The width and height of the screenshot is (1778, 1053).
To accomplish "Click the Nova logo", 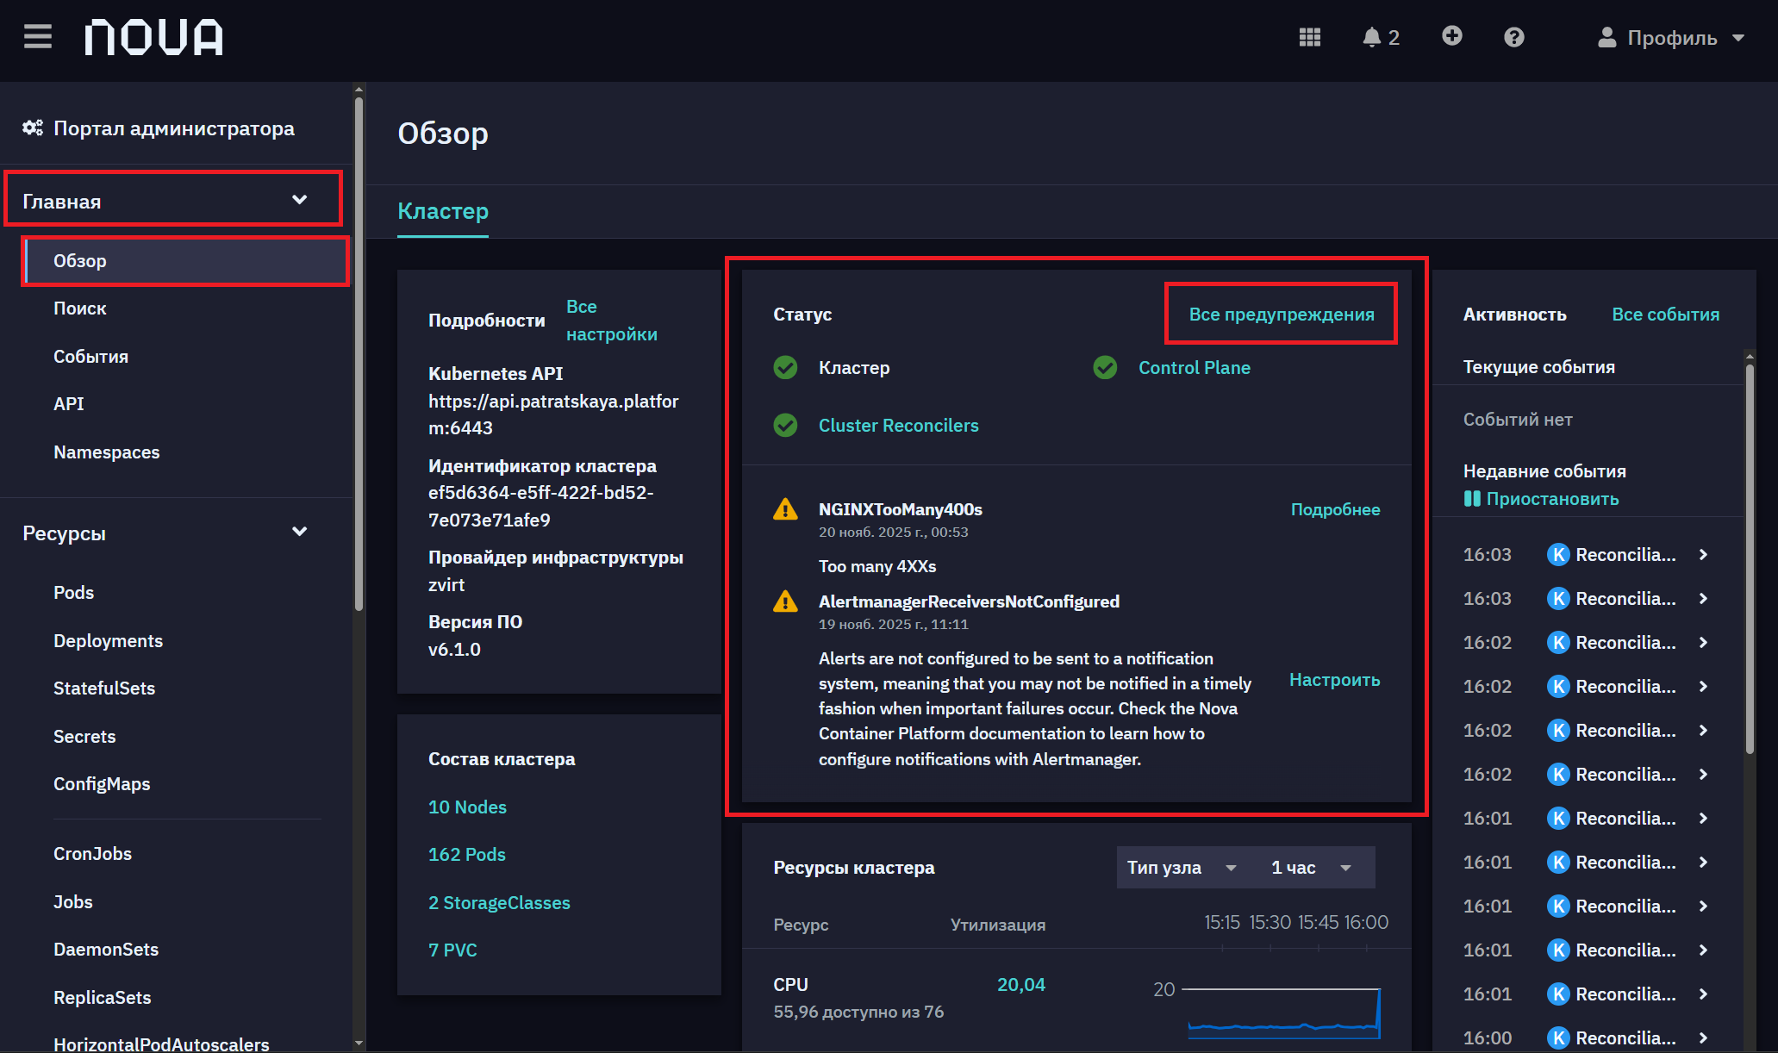I will tap(153, 38).
